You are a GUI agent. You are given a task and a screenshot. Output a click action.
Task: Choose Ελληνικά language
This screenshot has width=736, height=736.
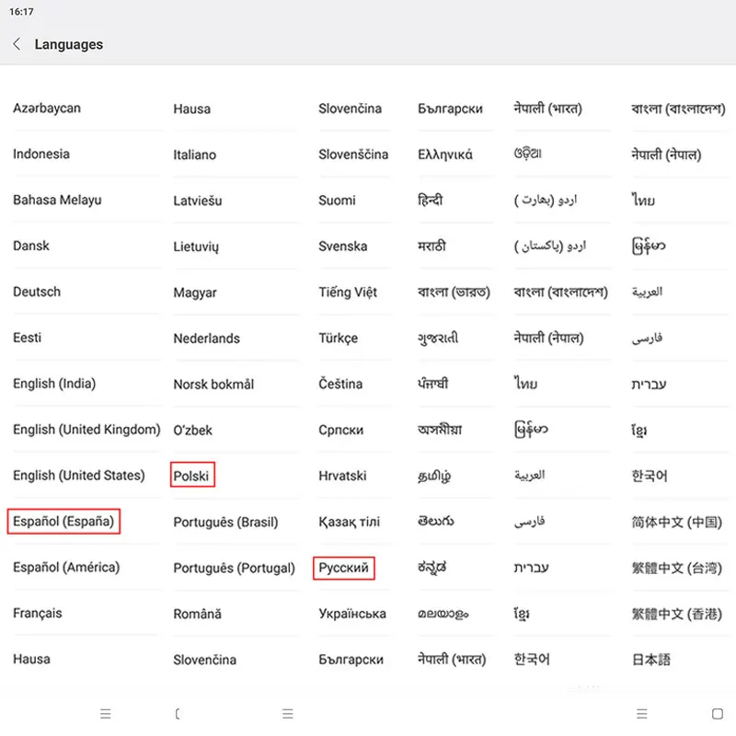[x=445, y=155]
